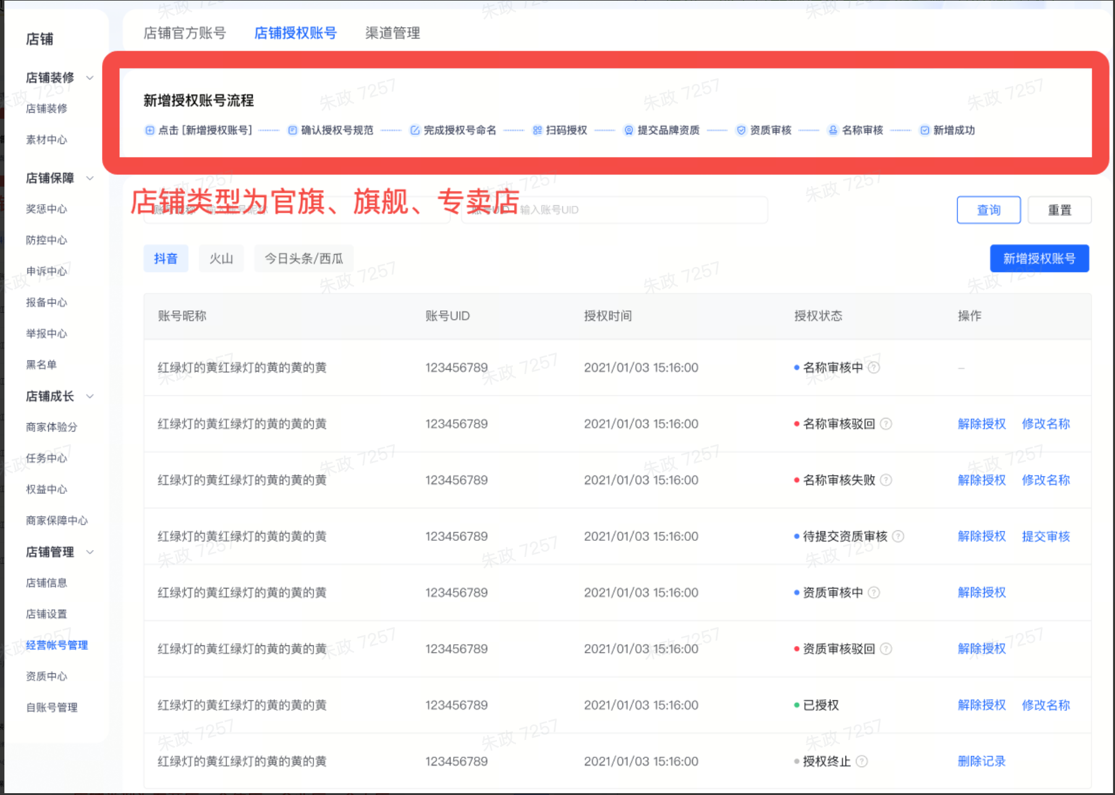
Task: Collapse the 店铺保障 sidebar section
Action: pyautogui.click(x=90, y=178)
